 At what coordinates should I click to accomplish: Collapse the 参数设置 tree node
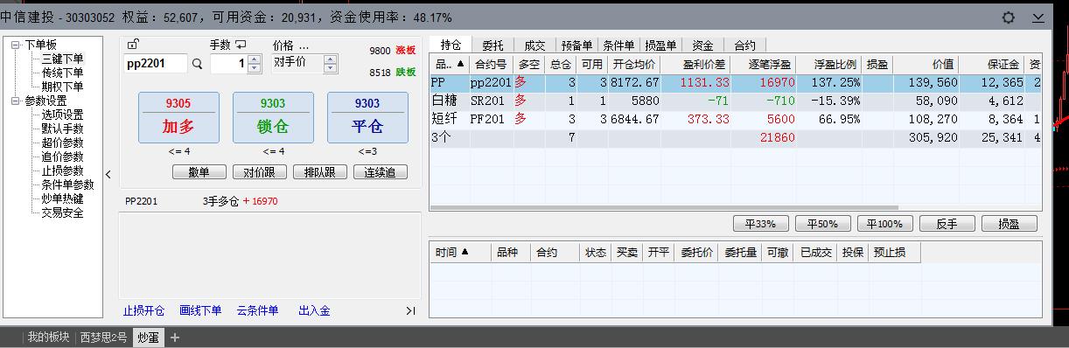(16, 101)
